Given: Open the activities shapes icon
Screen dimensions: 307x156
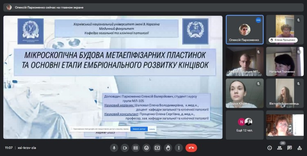Looking at the screenshot, I should tap(300, 148).
